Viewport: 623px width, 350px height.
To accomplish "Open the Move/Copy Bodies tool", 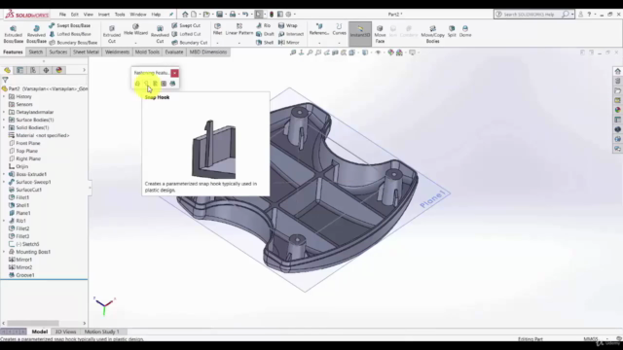I will 432,34.
